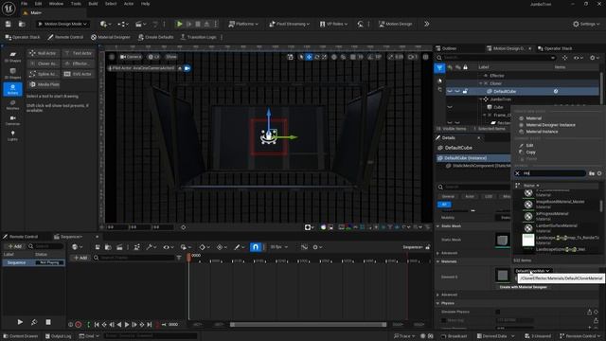This screenshot has width=606, height=341.
Task: Switch to the Operator Stack tab
Action: (555, 48)
